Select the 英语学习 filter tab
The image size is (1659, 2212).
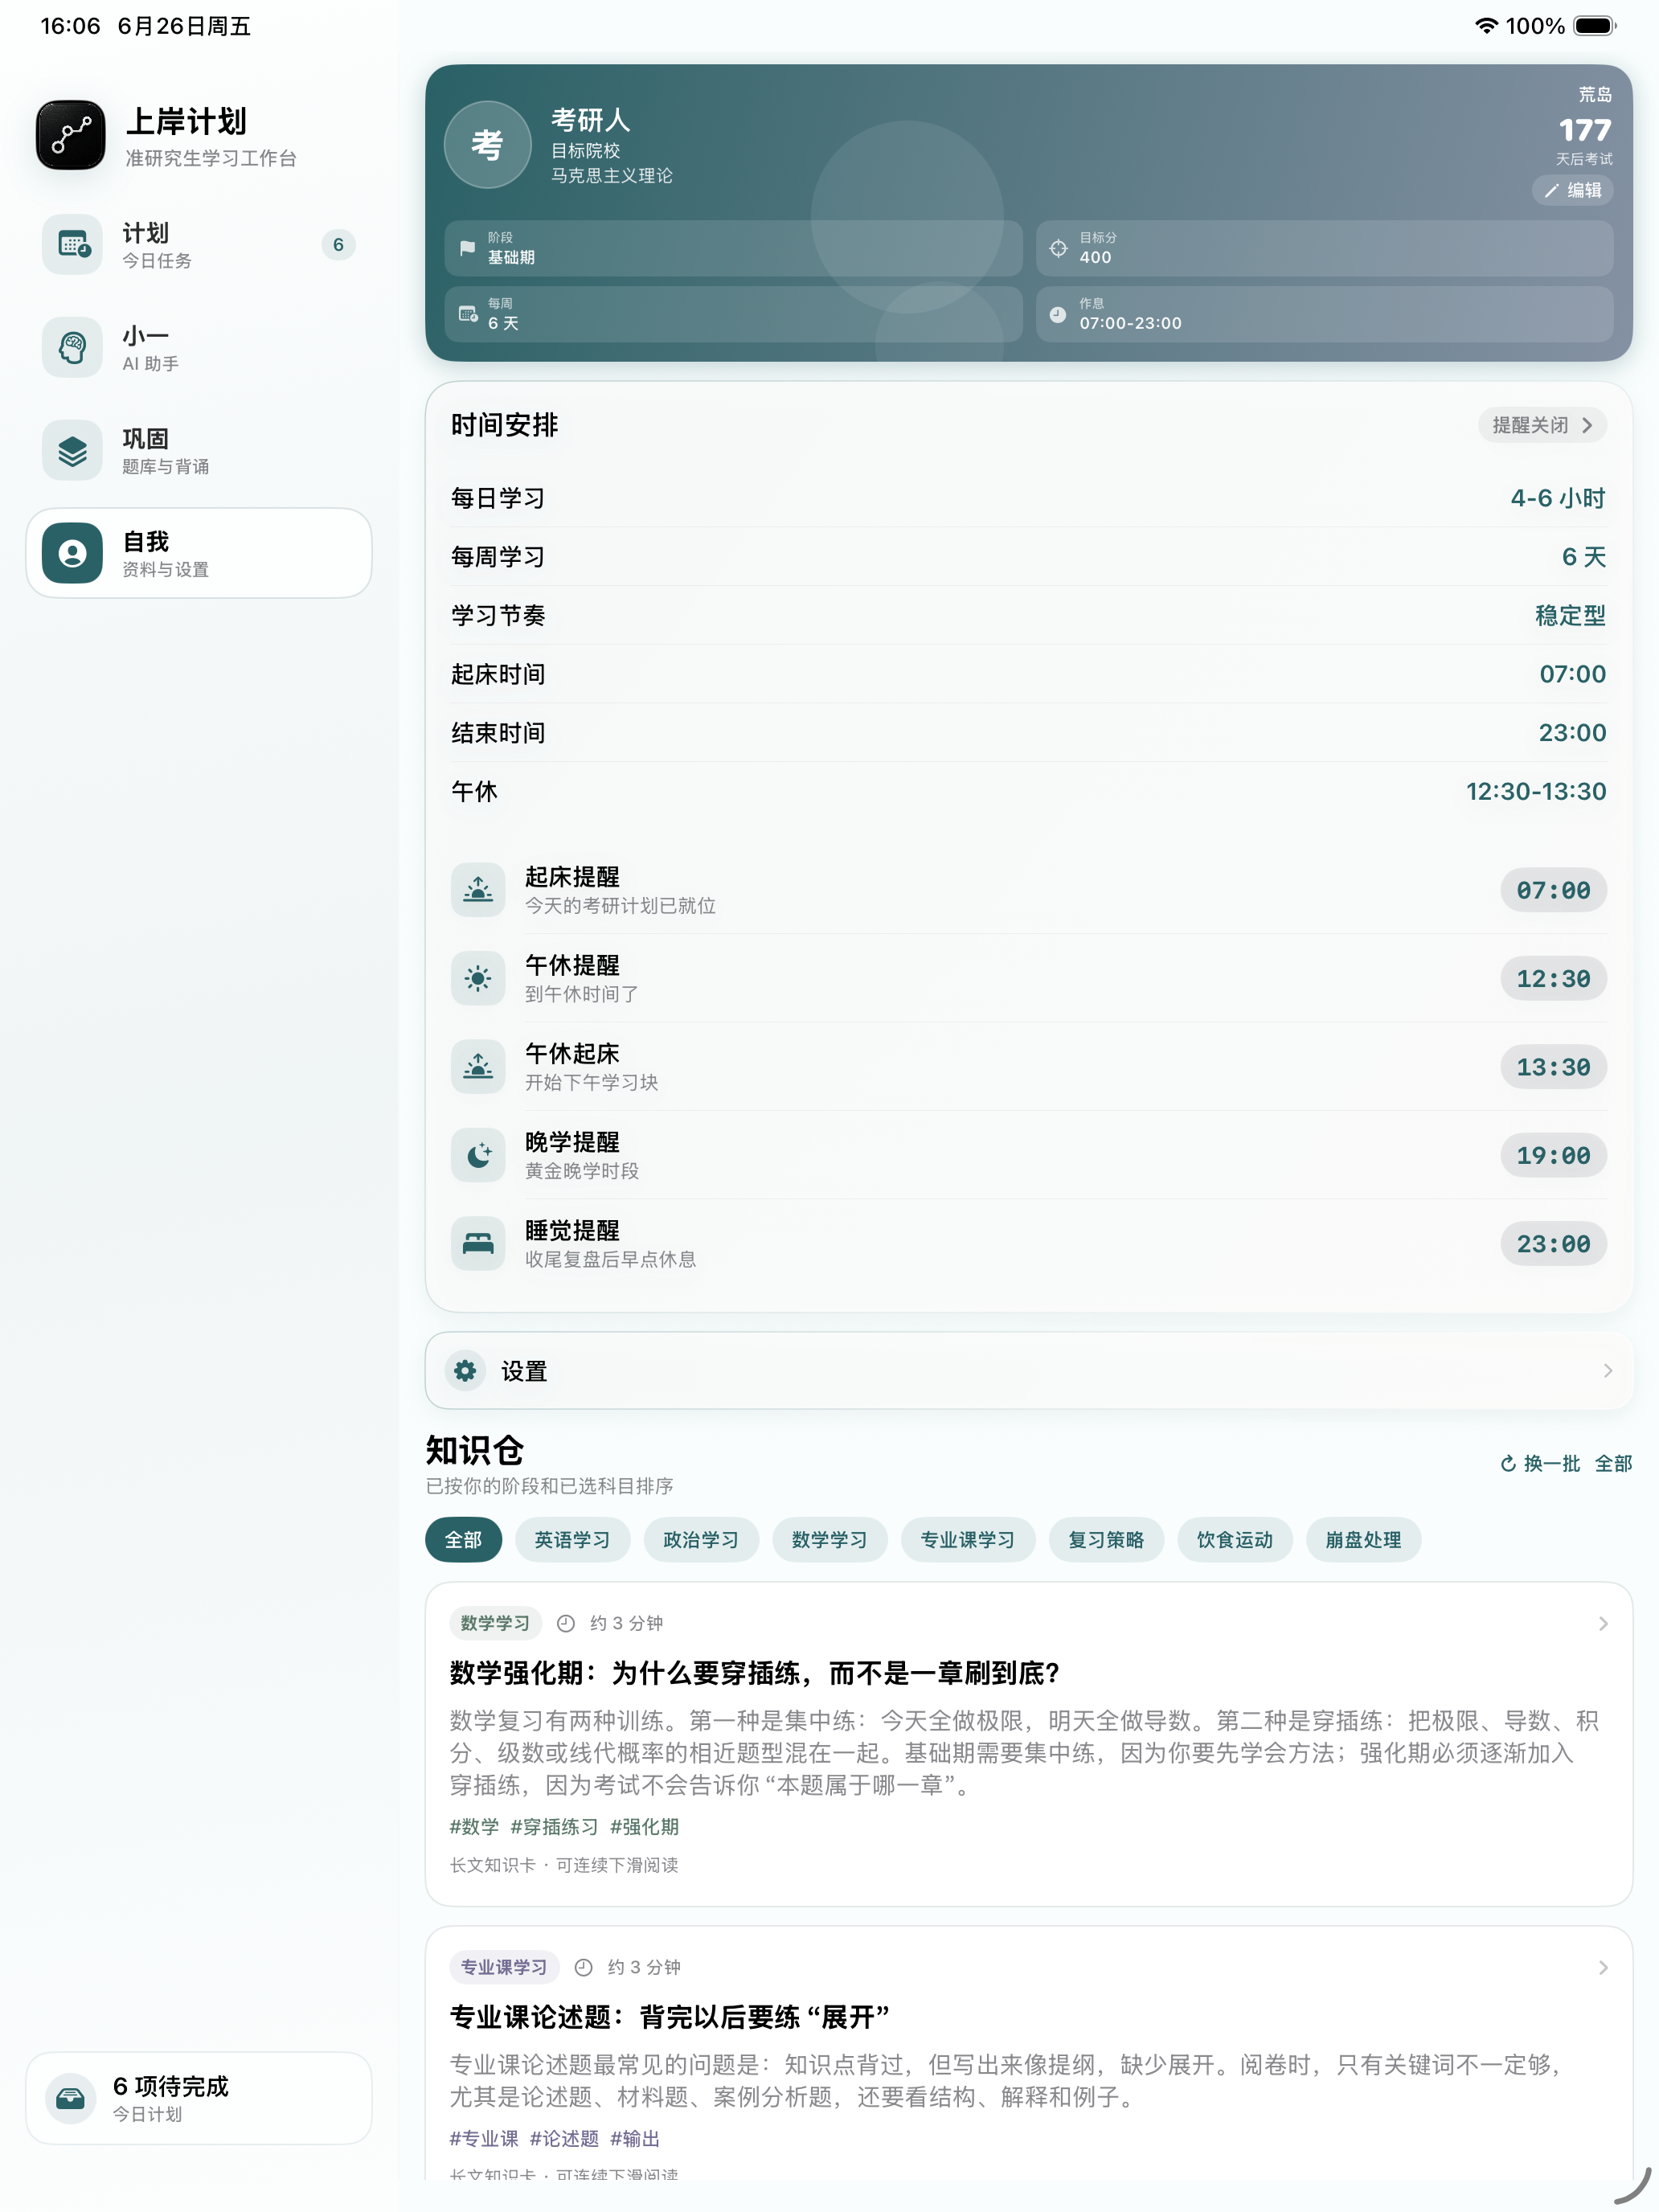tap(572, 1540)
